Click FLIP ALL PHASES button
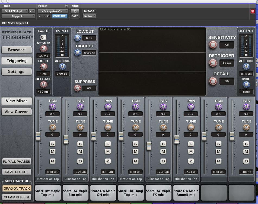 (17, 161)
